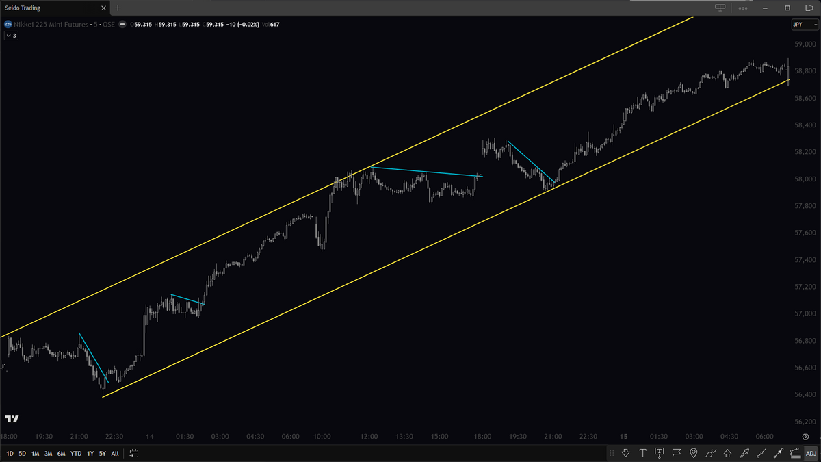
Task: Click the change value −10 (−0.02%)
Action: (x=242, y=24)
